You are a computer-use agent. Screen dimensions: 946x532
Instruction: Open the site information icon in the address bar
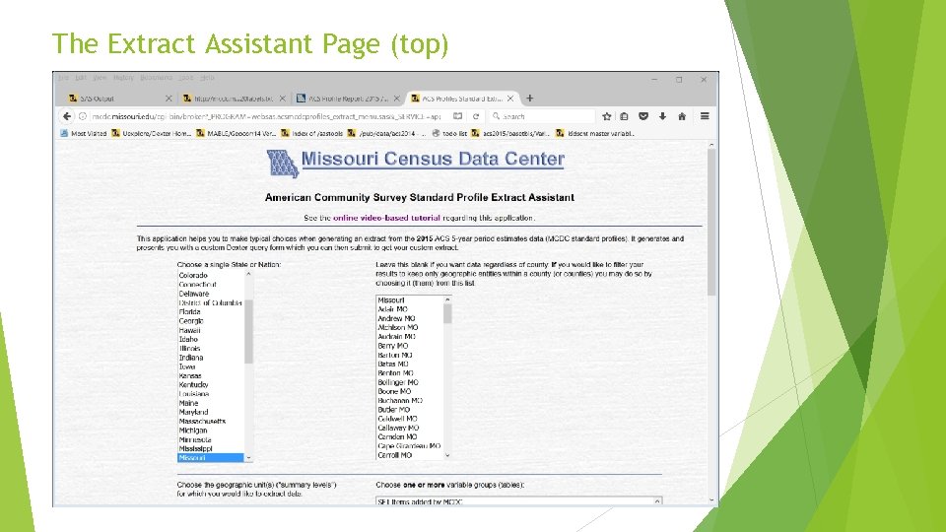[x=83, y=116]
